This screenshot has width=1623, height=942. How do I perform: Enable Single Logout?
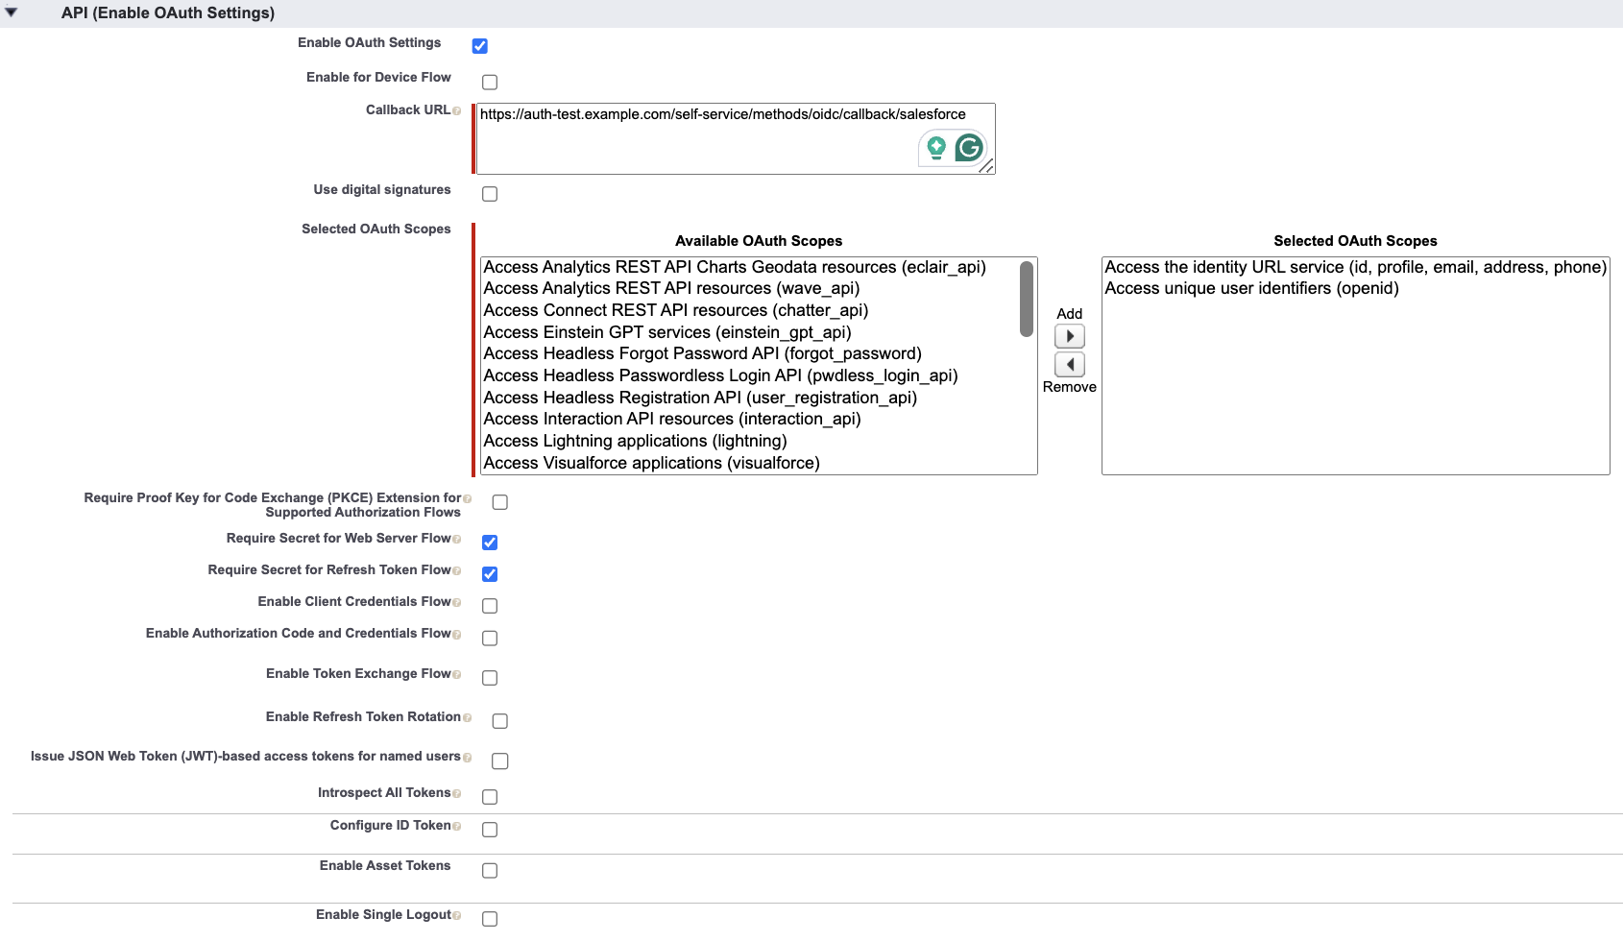coord(490,919)
